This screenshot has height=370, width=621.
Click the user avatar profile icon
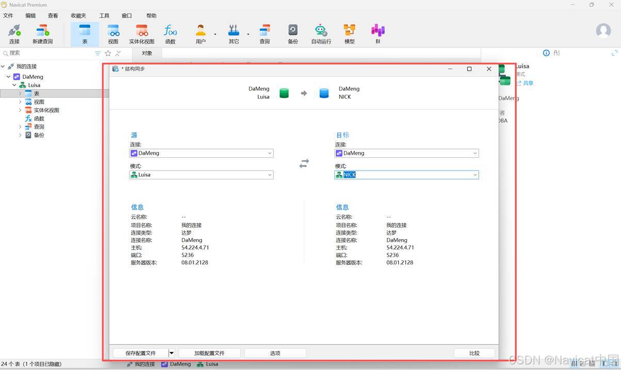click(x=603, y=30)
